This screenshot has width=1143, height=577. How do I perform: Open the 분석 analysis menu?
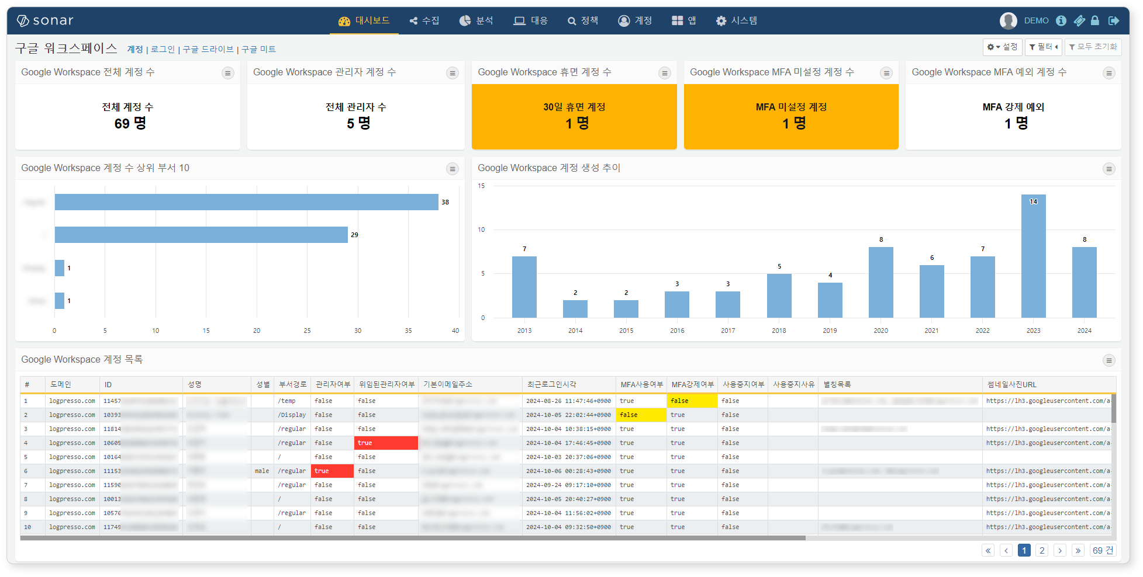click(x=476, y=20)
